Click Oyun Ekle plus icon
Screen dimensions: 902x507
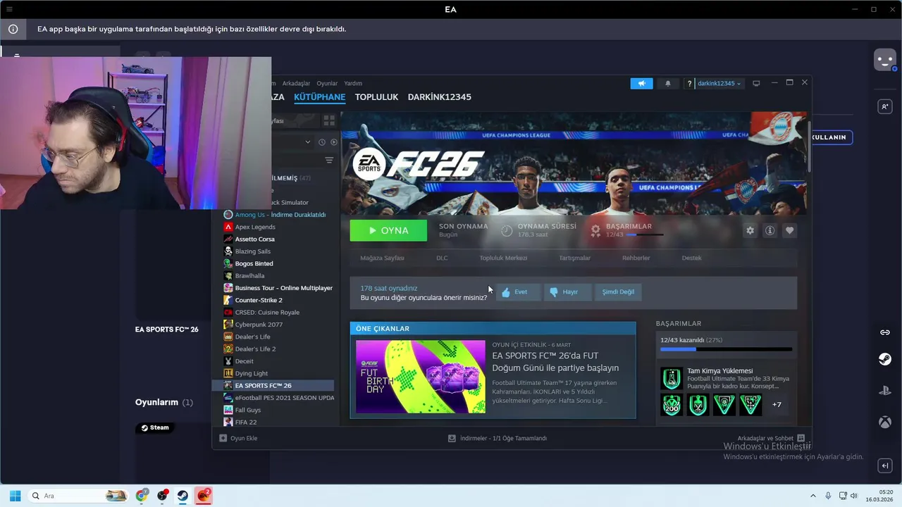pyautogui.click(x=223, y=438)
